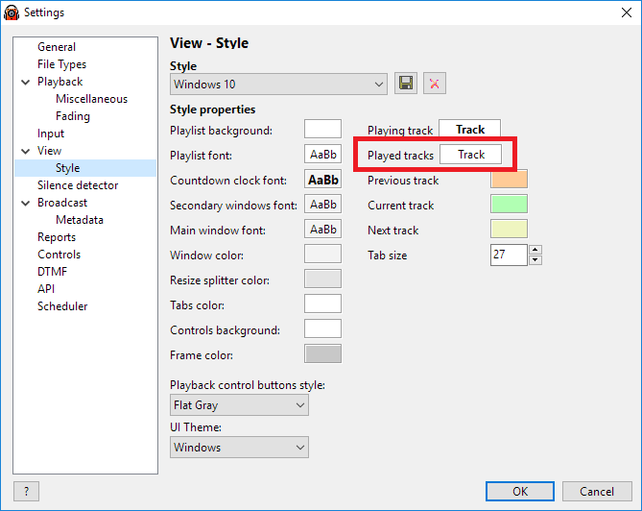Edit the Played tracks Track style button
642x511 pixels.
click(471, 155)
